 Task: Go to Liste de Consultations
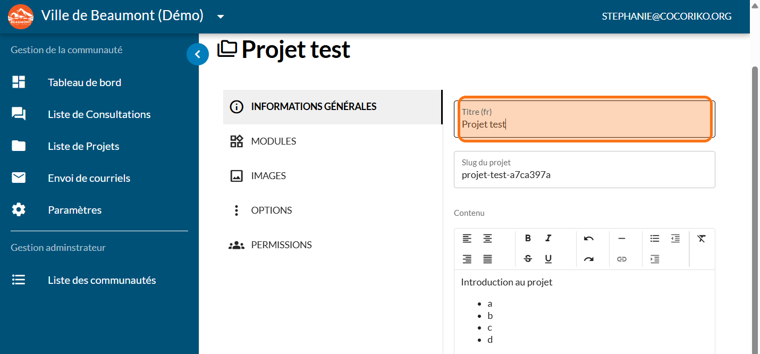tap(99, 114)
